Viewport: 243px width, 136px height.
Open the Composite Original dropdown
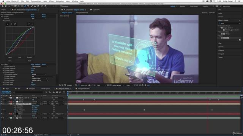tap(39, 74)
